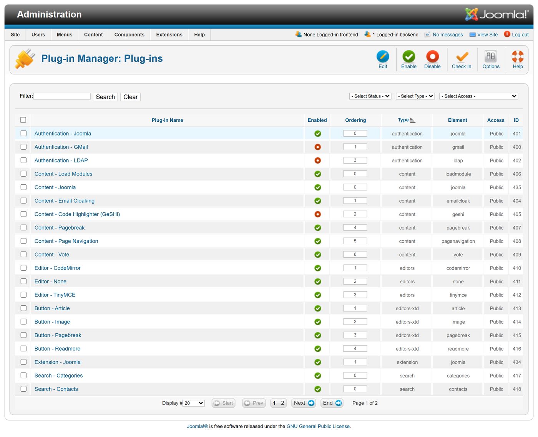Tick the Search - Categories checkbox
Viewport: 538px width, 437px height.
[23, 375]
